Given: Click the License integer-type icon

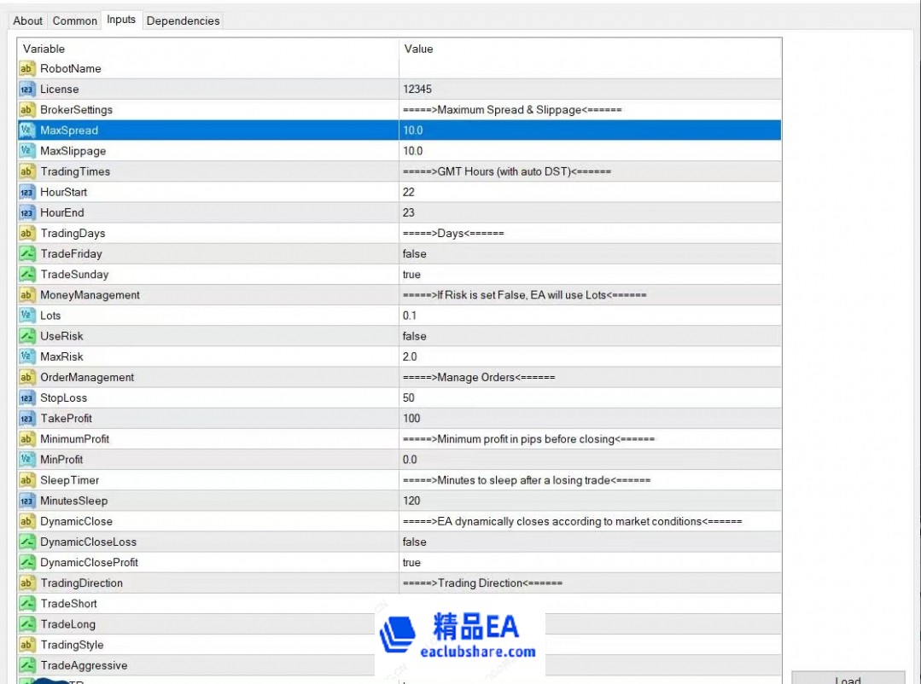Looking at the screenshot, I should [x=26, y=90].
